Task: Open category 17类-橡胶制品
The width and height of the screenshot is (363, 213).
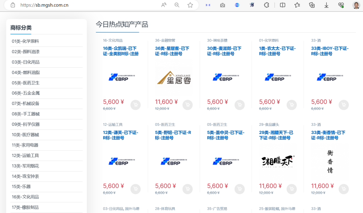Action: pos(25,207)
